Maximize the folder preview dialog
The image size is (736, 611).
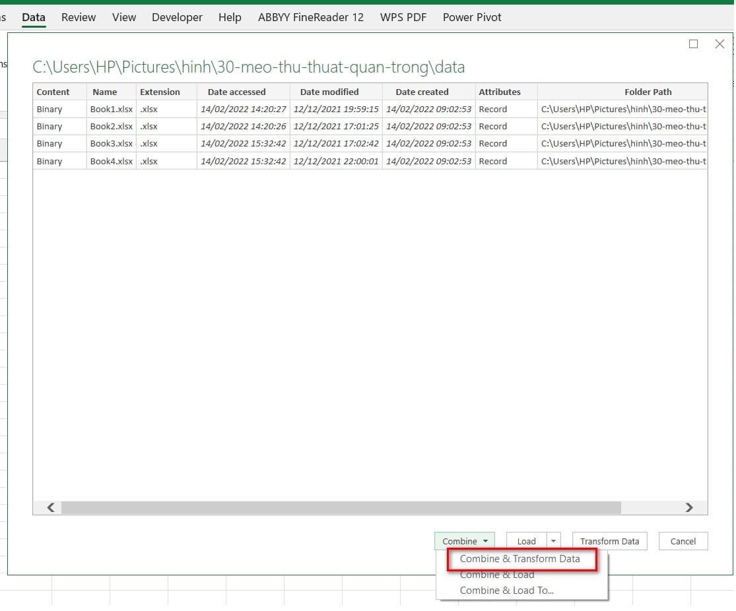pos(693,44)
